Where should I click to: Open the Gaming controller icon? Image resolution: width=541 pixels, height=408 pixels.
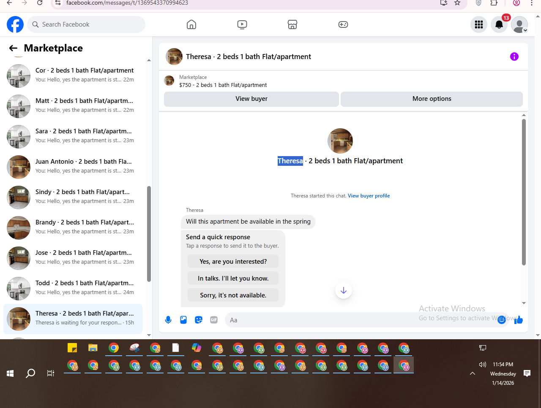click(x=343, y=24)
